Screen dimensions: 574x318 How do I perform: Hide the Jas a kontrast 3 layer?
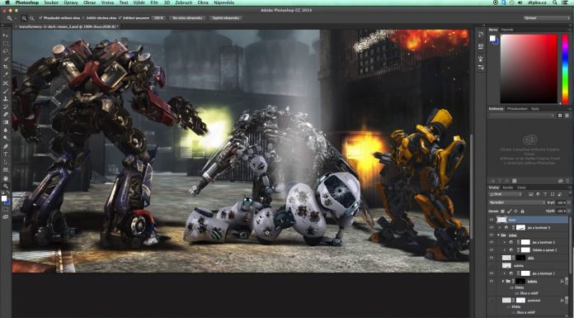(492, 228)
